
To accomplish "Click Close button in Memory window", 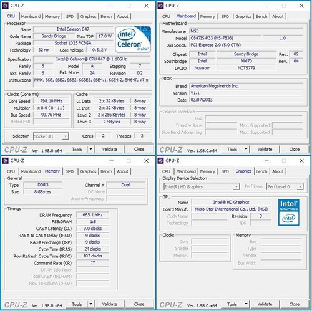I will coord(139,304).
